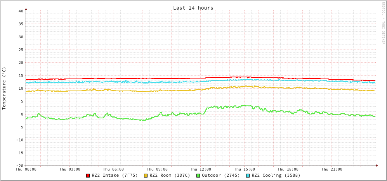This screenshot has height=181, width=387.
Task: Select the Outdoor (2745) legend label
Action: [x=220, y=176]
